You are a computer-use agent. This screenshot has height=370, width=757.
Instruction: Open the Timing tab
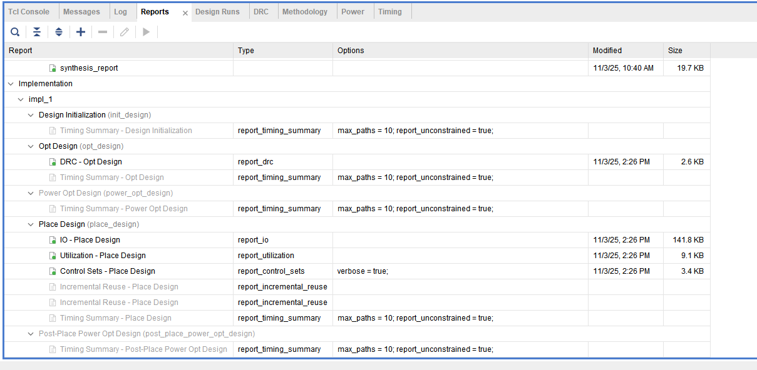coord(390,12)
